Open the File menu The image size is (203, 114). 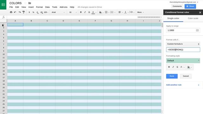click(11, 7)
